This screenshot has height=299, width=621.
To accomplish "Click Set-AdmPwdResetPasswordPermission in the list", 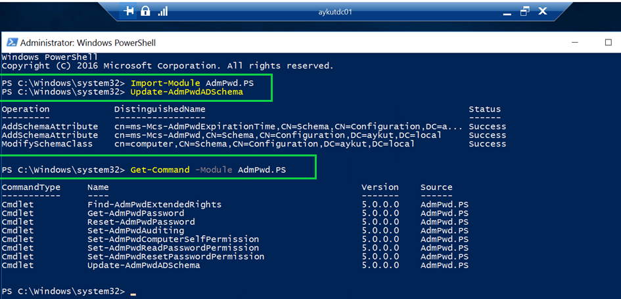I will 175,256.
